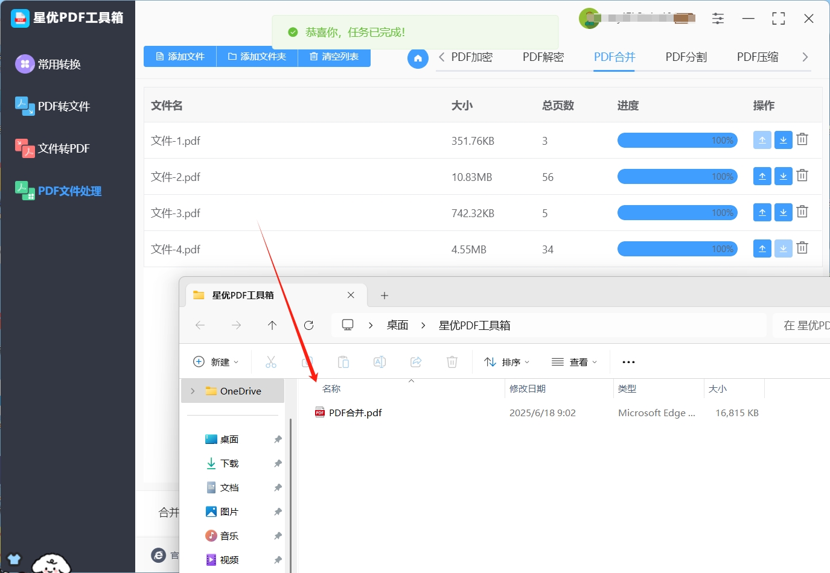Screen dimensions: 830x573
Task: Click the 添加文件 button
Action: tap(180, 57)
